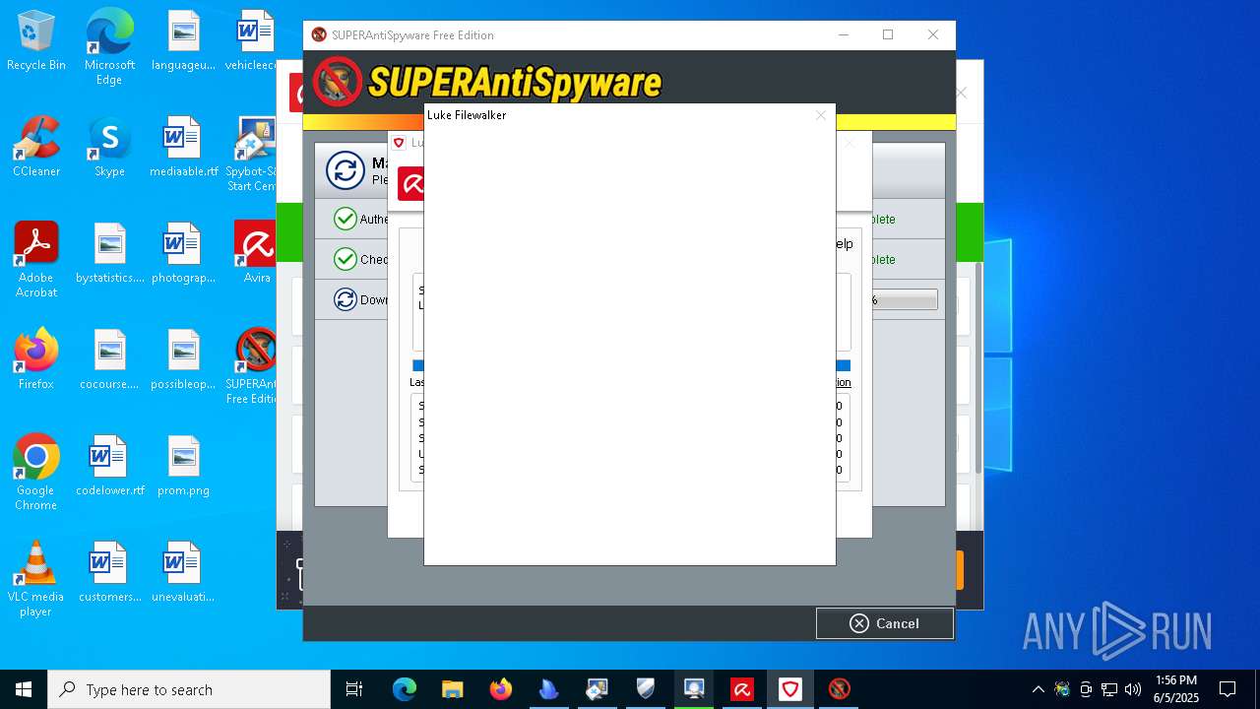
Task: Close the Luke Filewalker dialog
Action: coord(821,115)
